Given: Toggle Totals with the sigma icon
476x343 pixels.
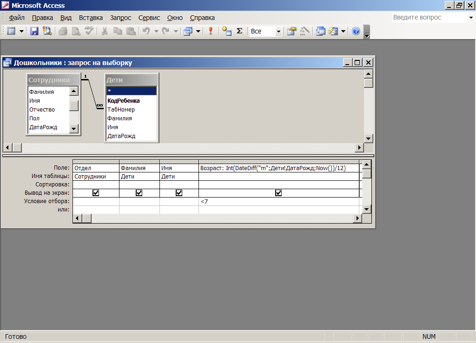Looking at the screenshot, I should click(x=239, y=31).
